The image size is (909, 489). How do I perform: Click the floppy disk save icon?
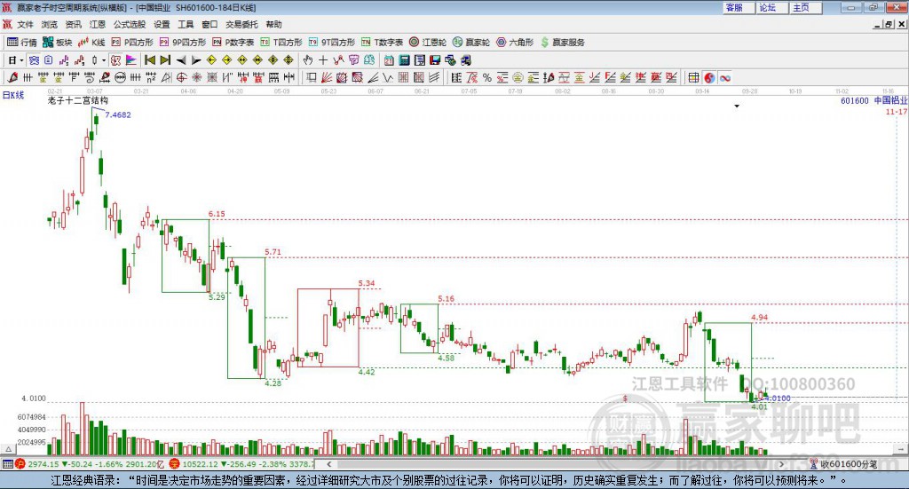[x=435, y=60]
